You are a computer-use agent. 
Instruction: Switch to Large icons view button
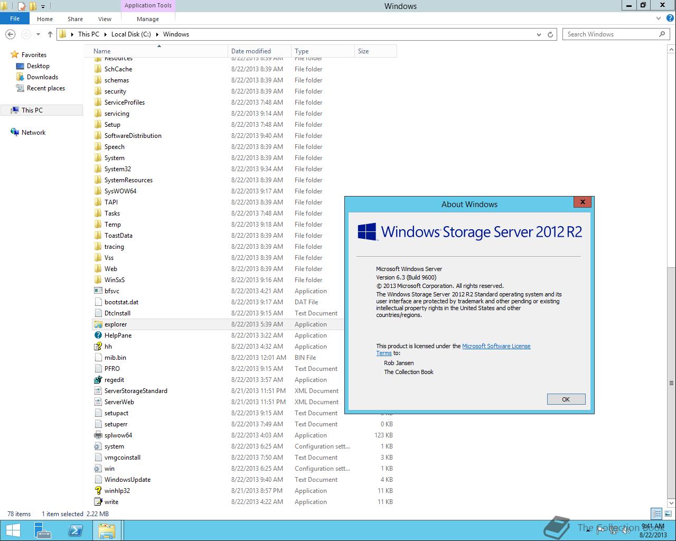pyautogui.click(x=668, y=514)
